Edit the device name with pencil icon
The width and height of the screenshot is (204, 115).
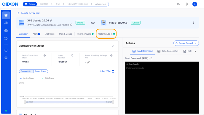coord(51,20)
